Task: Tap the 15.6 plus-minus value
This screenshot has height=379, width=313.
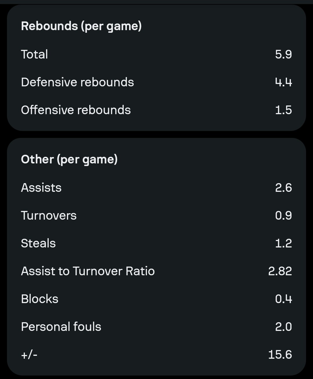Action: pos(280,354)
